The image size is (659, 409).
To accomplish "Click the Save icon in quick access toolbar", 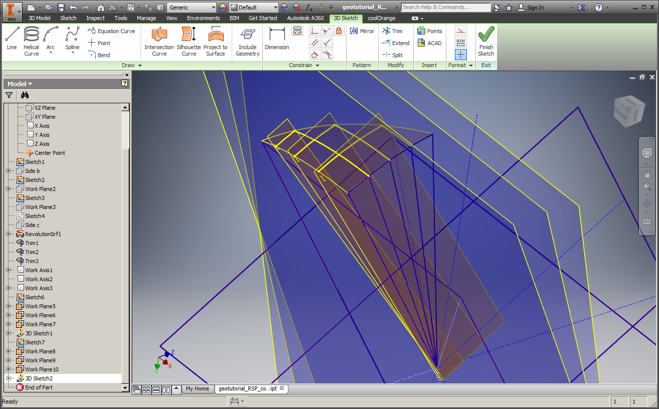I will pos(61,8).
